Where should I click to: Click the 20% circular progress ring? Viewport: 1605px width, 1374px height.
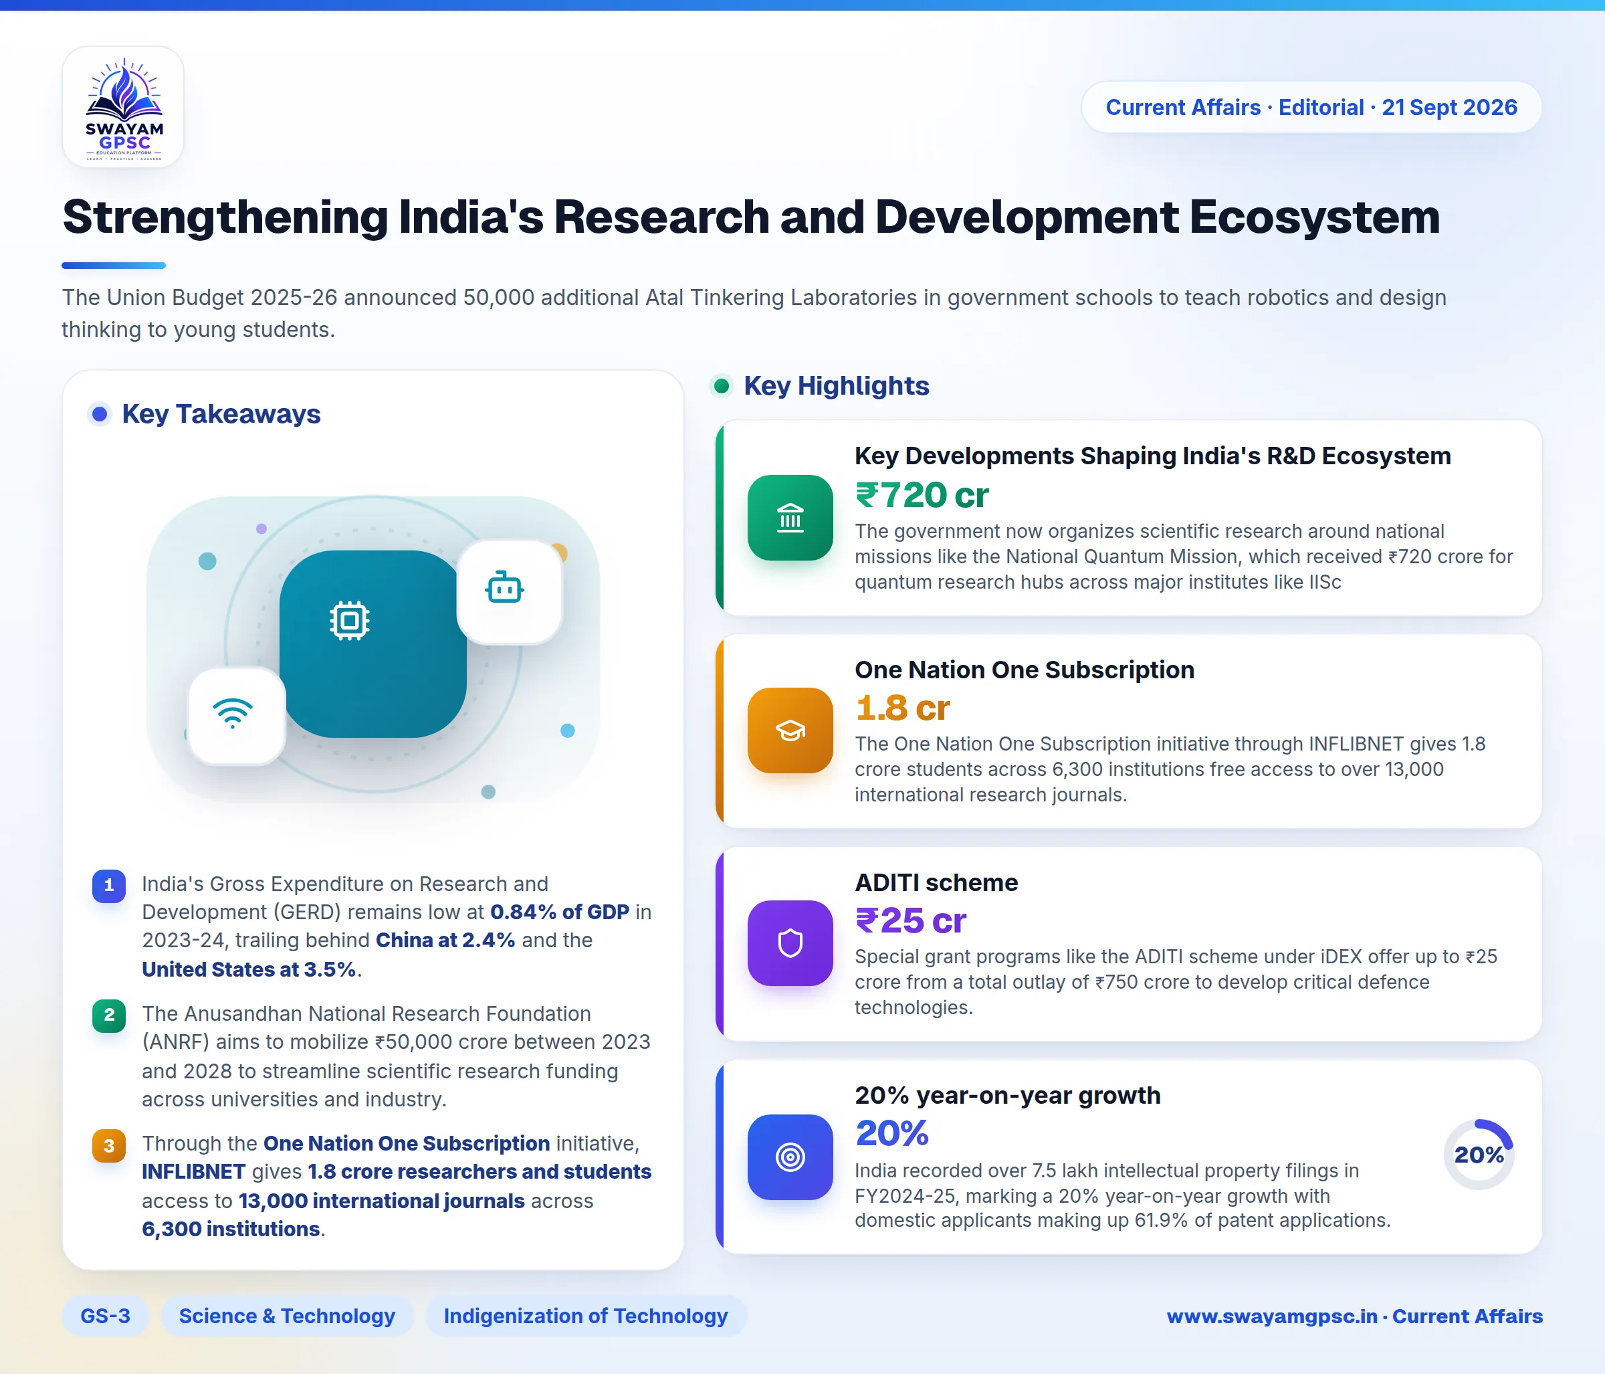pos(1479,1154)
